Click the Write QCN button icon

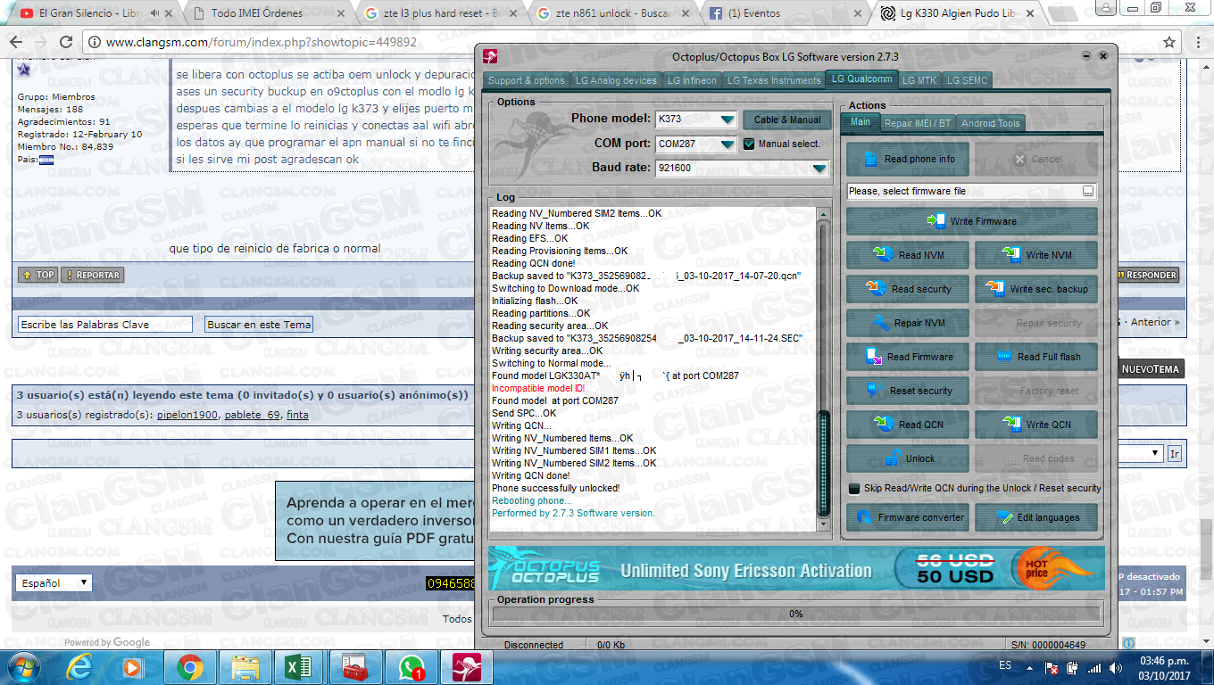click(1011, 424)
